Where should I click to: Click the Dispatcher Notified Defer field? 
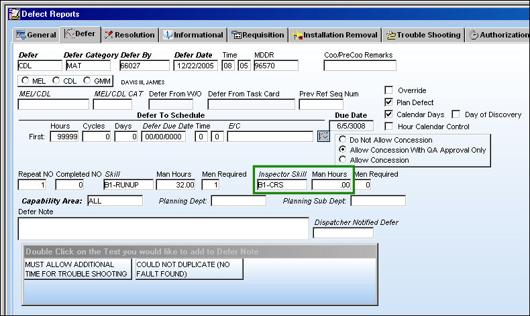(x=343, y=233)
